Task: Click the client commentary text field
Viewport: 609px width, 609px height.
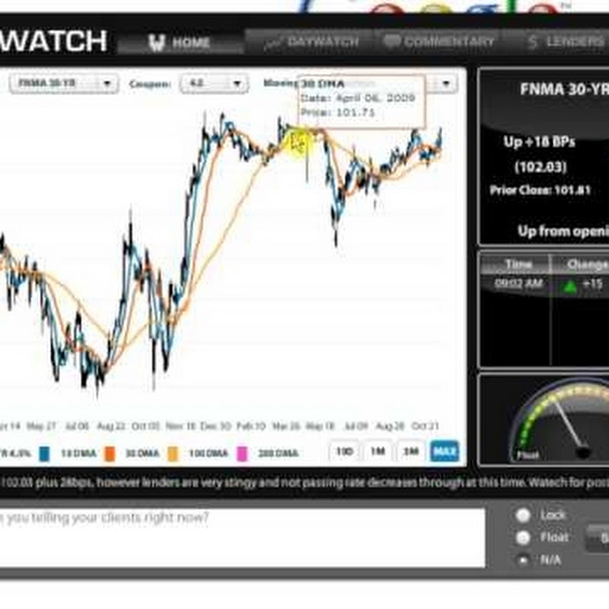Action: point(242,537)
